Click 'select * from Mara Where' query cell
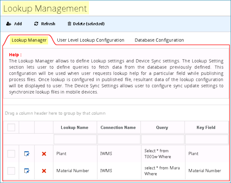This screenshot has width=231, height=183. [163, 171]
